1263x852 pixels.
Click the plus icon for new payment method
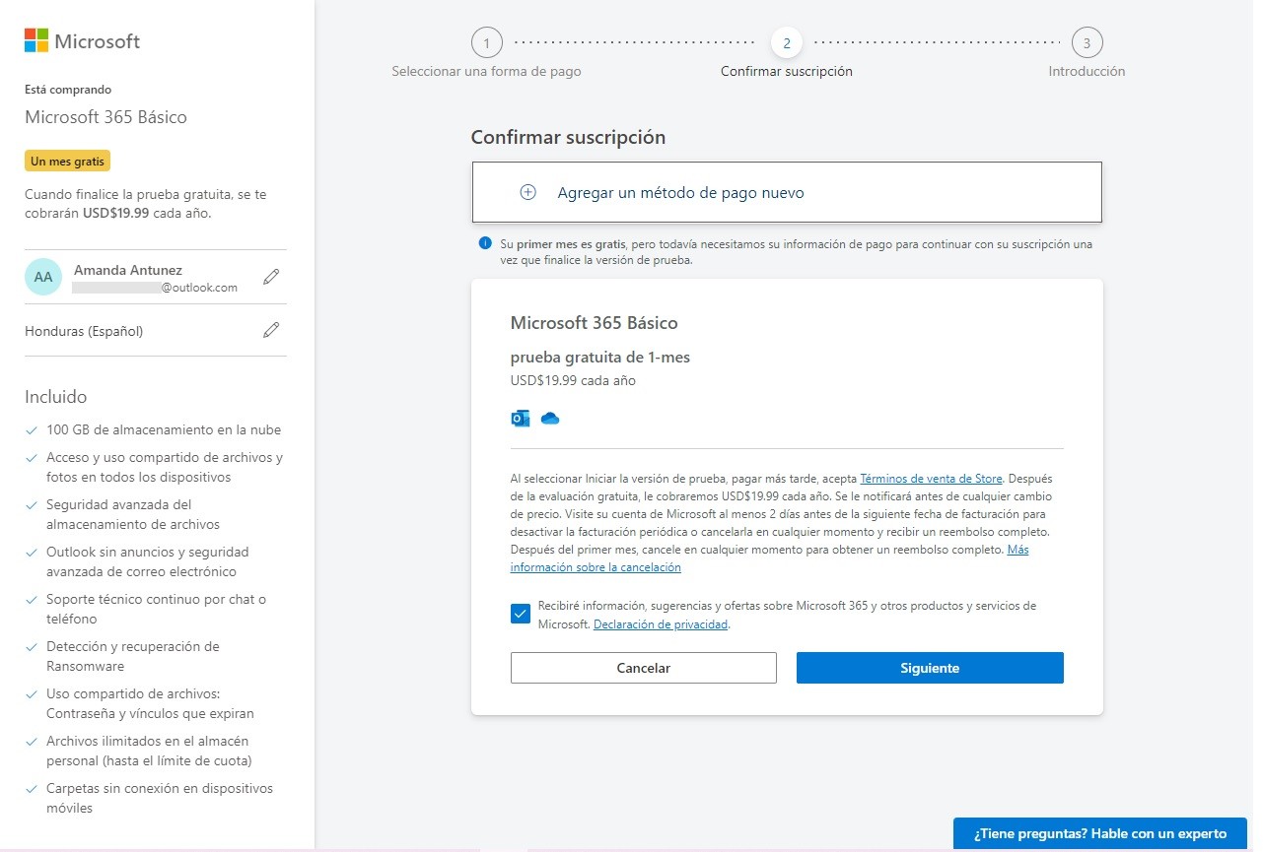(527, 192)
